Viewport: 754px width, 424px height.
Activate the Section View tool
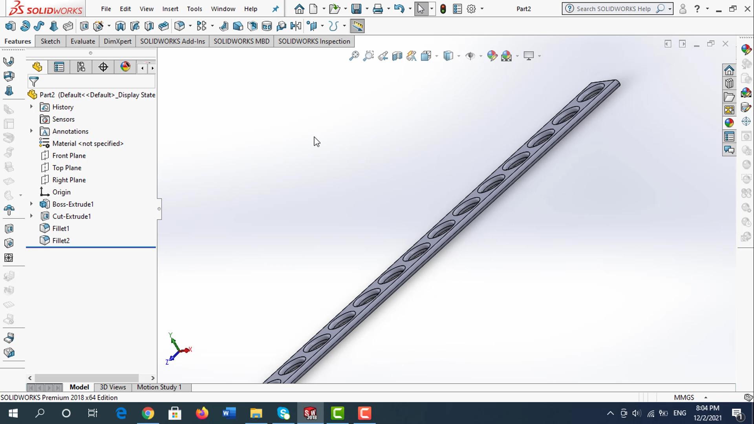(397, 56)
